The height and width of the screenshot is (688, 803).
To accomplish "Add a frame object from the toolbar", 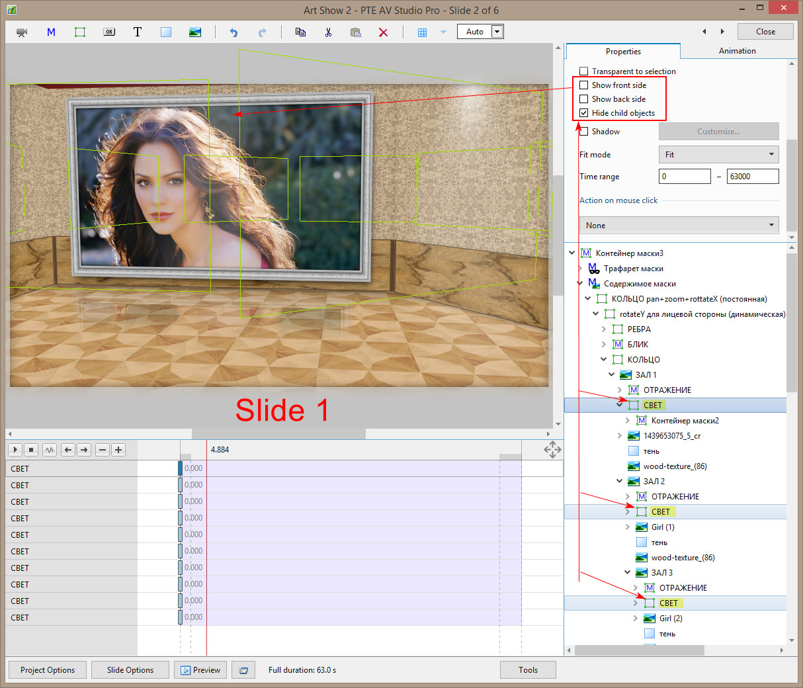I will (x=80, y=32).
